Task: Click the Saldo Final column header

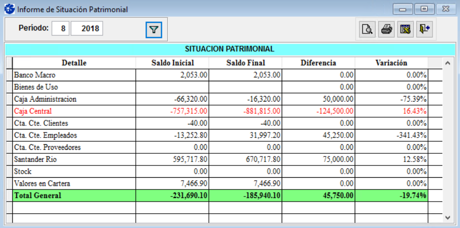Action: tap(246, 63)
